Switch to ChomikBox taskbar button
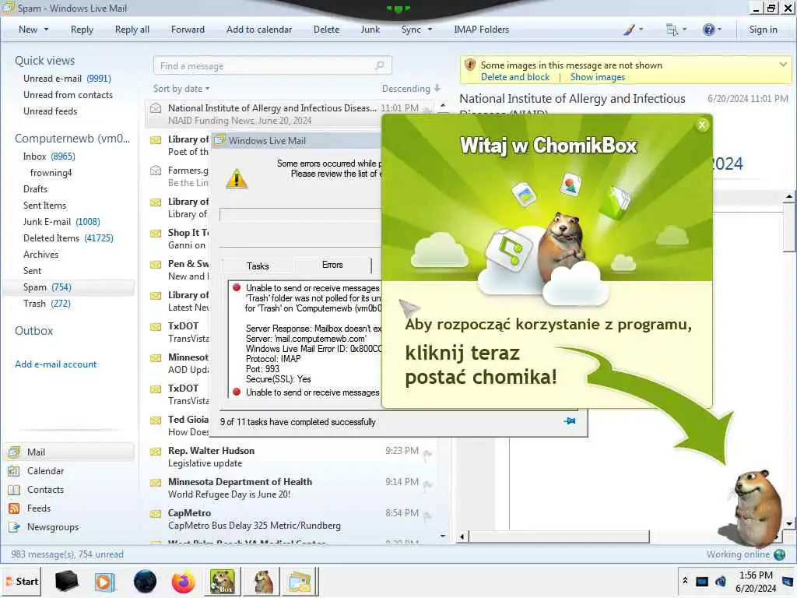This screenshot has width=797, height=598. 223,581
